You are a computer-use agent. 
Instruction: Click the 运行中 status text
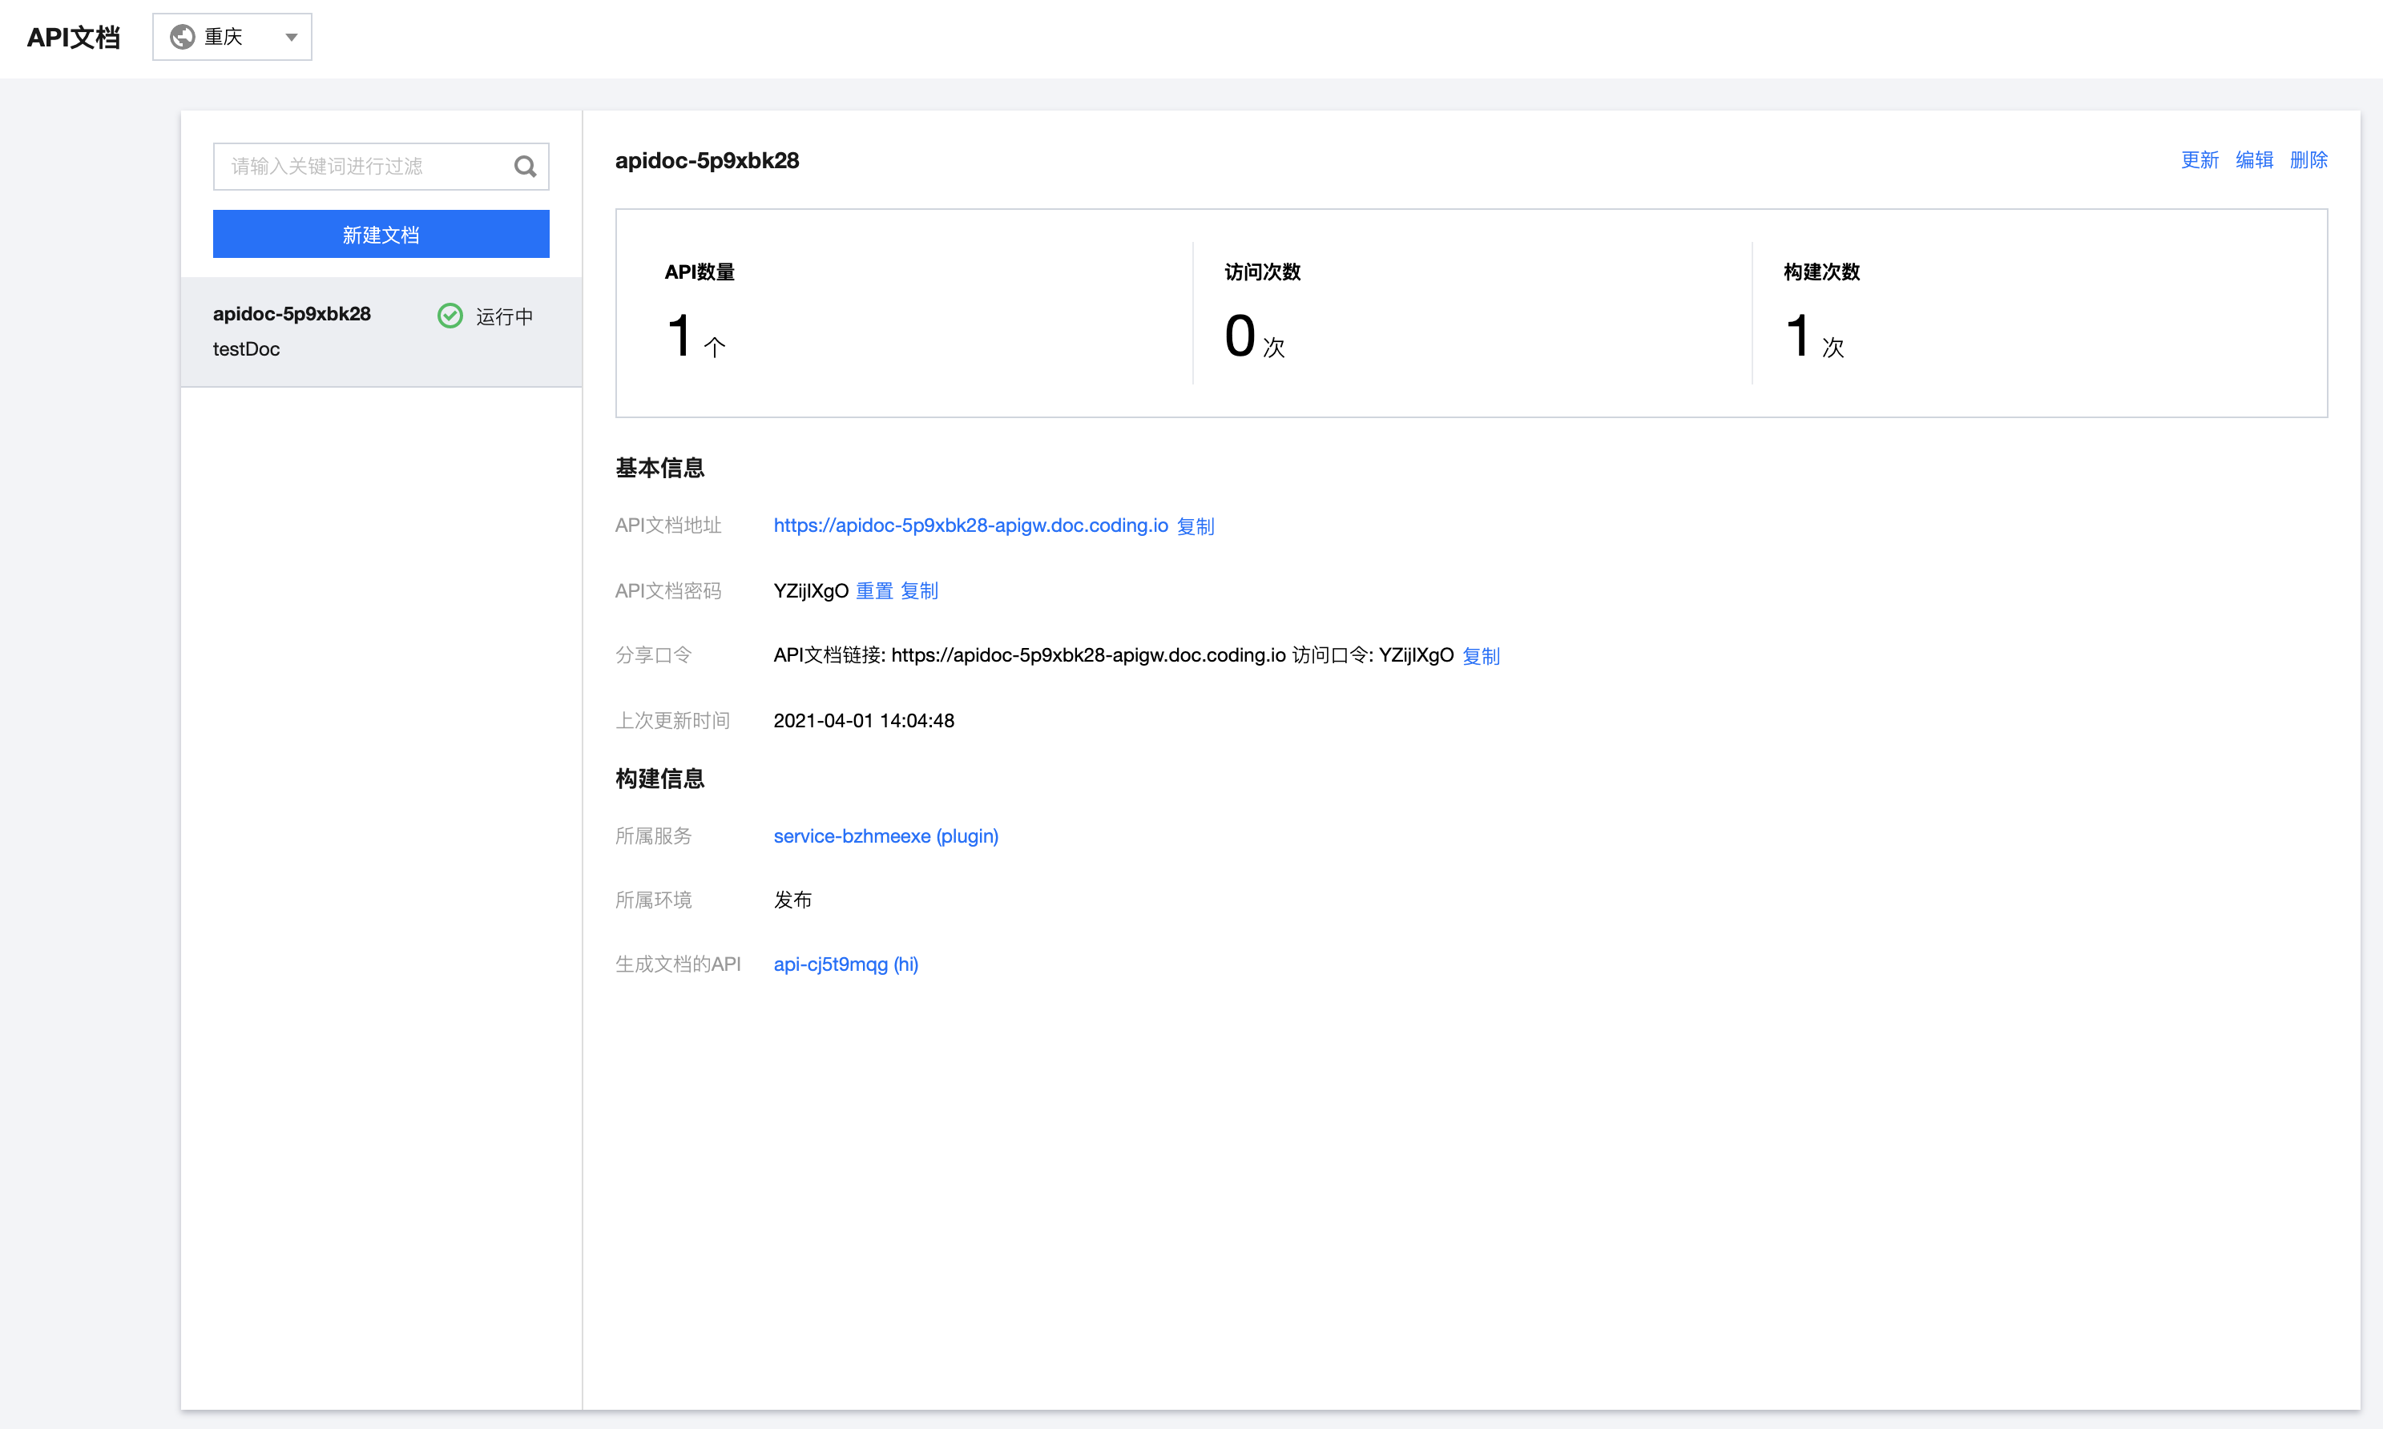[505, 317]
